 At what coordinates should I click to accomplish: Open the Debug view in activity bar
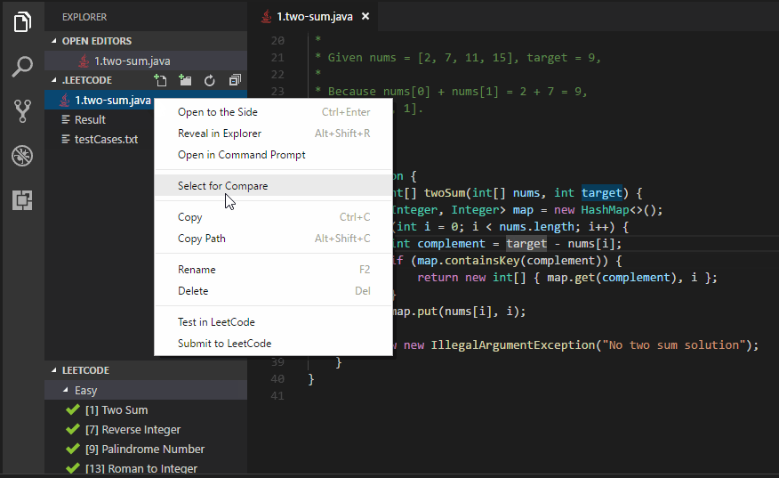pos(22,156)
